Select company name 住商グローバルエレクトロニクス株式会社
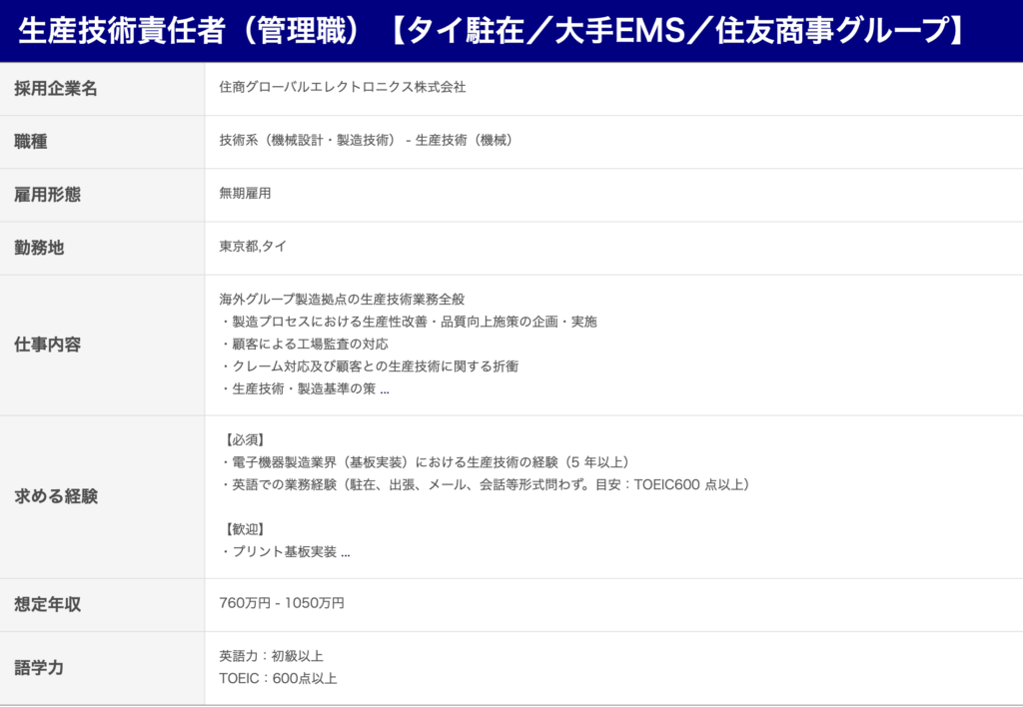 [343, 88]
